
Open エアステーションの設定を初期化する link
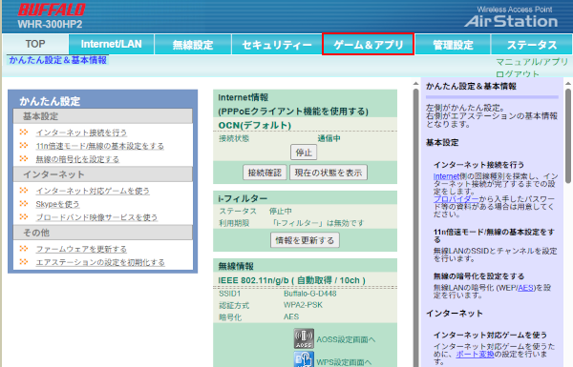pos(100,262)
